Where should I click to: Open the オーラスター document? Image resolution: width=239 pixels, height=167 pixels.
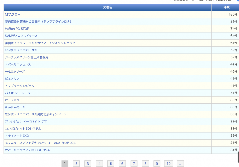pos(14,100)
